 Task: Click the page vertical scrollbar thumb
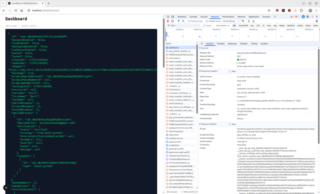pos(163,43)
